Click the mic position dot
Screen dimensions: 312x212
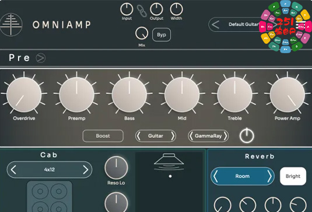[x=170, y=176]
